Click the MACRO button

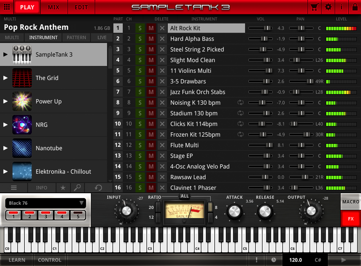[350, 202]
